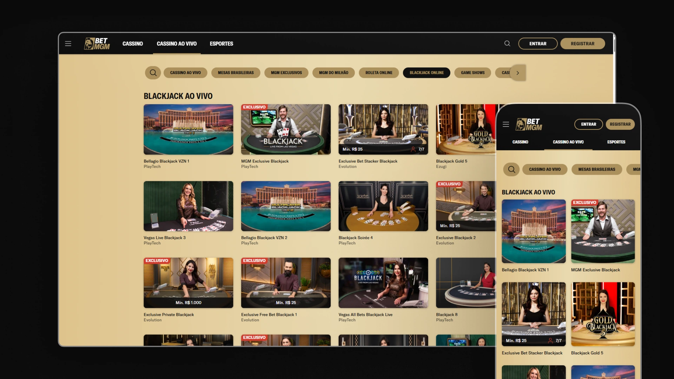This screenshot has height=379, width=674.
Task: Go to the ESPORTES tab in desktop header
Action: [x=222, y=44]
